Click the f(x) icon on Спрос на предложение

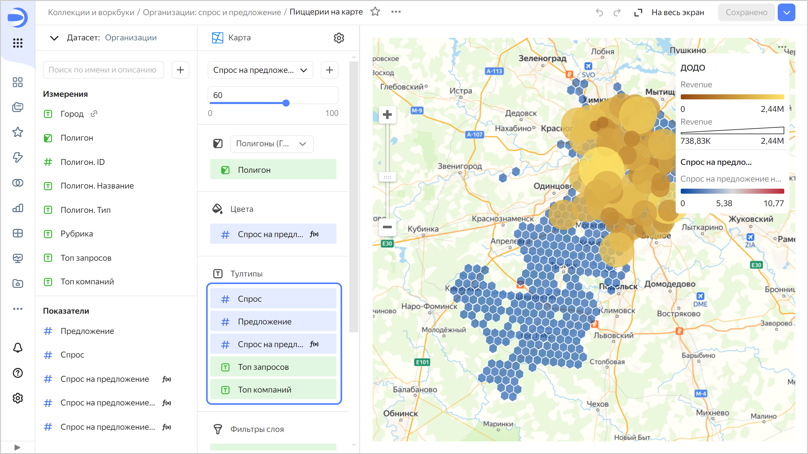(166, 379)
